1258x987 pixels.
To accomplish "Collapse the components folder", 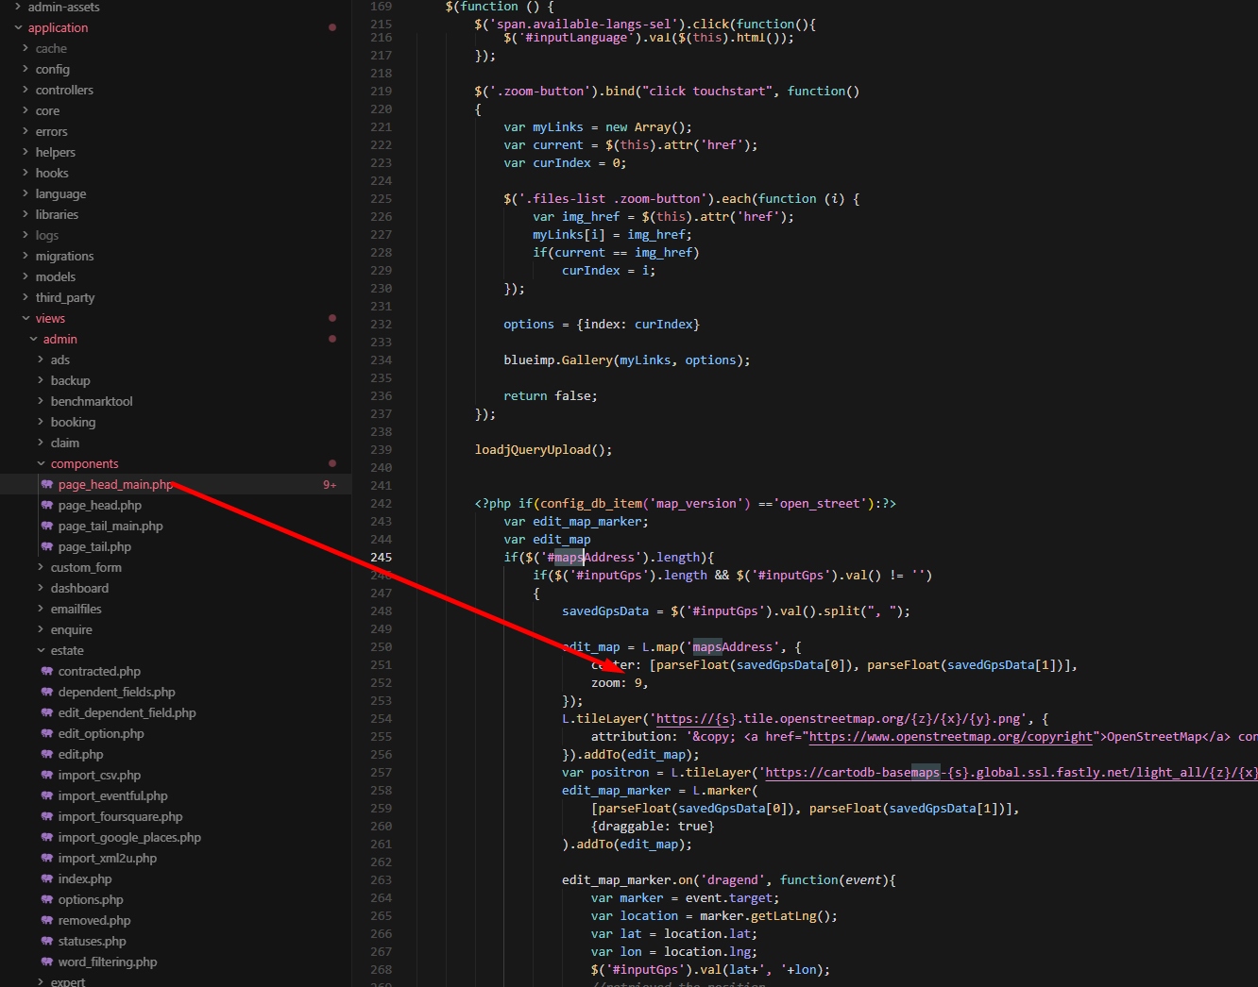I will click(x=41, y=464).
